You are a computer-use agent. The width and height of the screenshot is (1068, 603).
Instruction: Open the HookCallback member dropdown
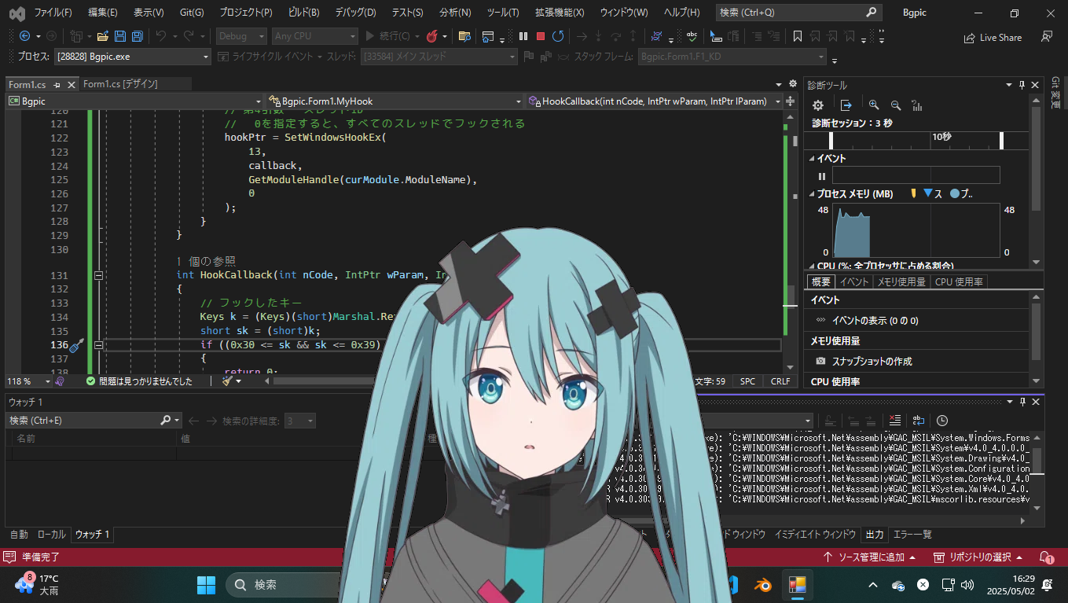(x=655, y=101)
